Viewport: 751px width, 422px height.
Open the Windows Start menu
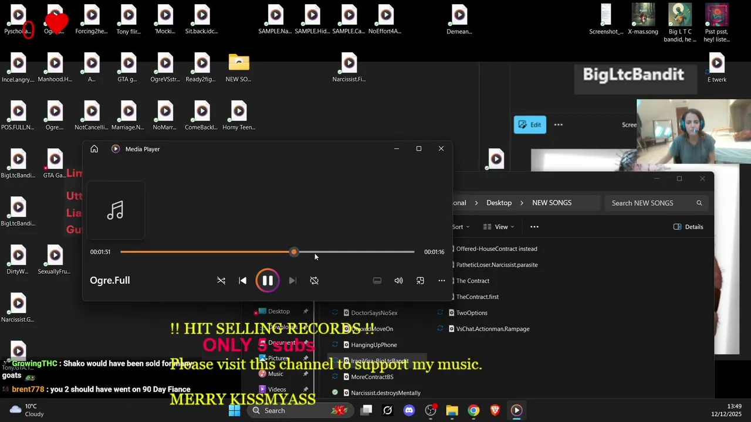click(x=234, y=410)
